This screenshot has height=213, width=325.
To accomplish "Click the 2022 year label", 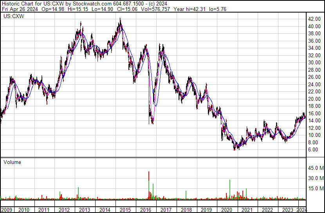I will 267,210.
